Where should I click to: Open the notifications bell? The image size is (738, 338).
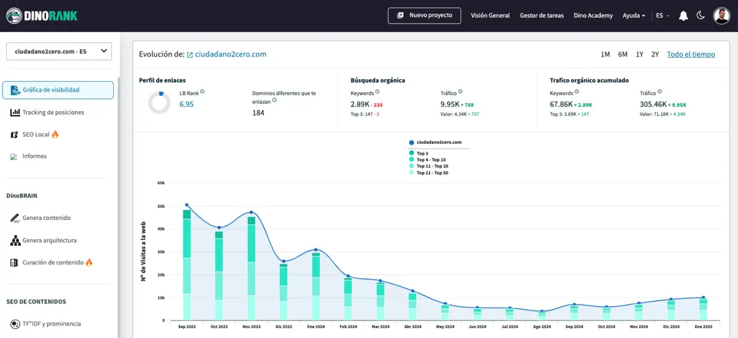pos(683,15)
